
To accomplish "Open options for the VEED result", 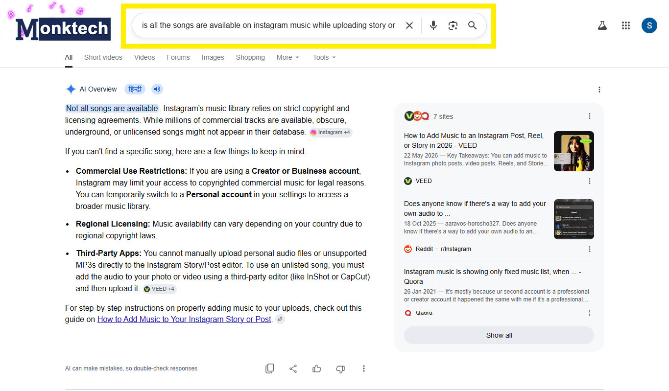I will coord(590,181).
